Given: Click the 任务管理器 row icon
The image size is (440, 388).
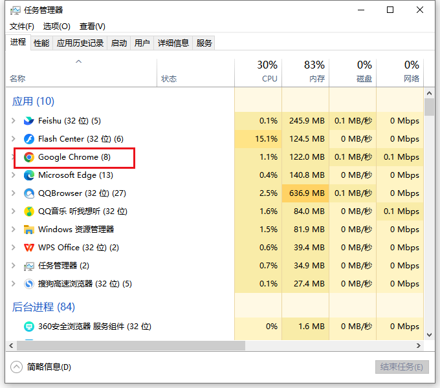Looking at the screenshot, I should [29, 266].
